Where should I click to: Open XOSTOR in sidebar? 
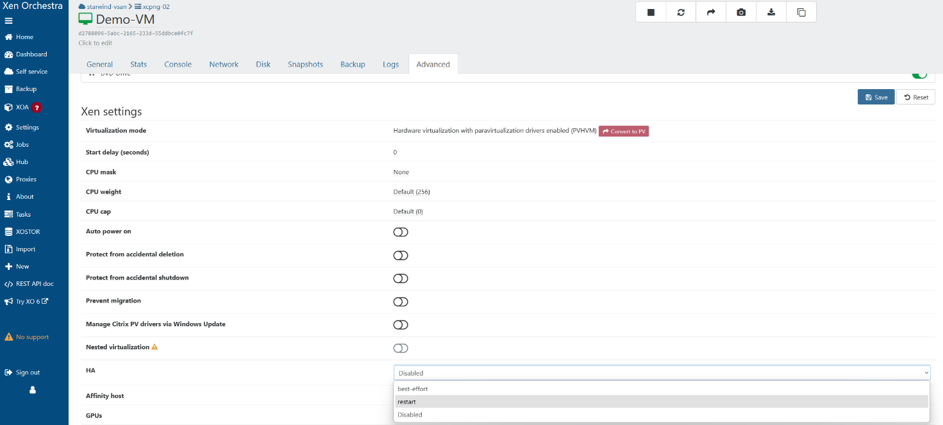22,232
